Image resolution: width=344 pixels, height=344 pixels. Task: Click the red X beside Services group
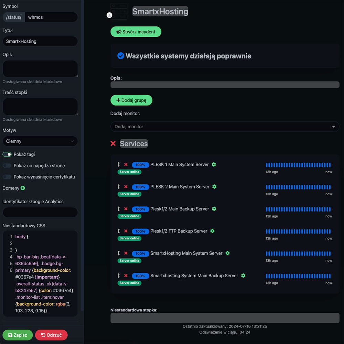coord(113,143)
